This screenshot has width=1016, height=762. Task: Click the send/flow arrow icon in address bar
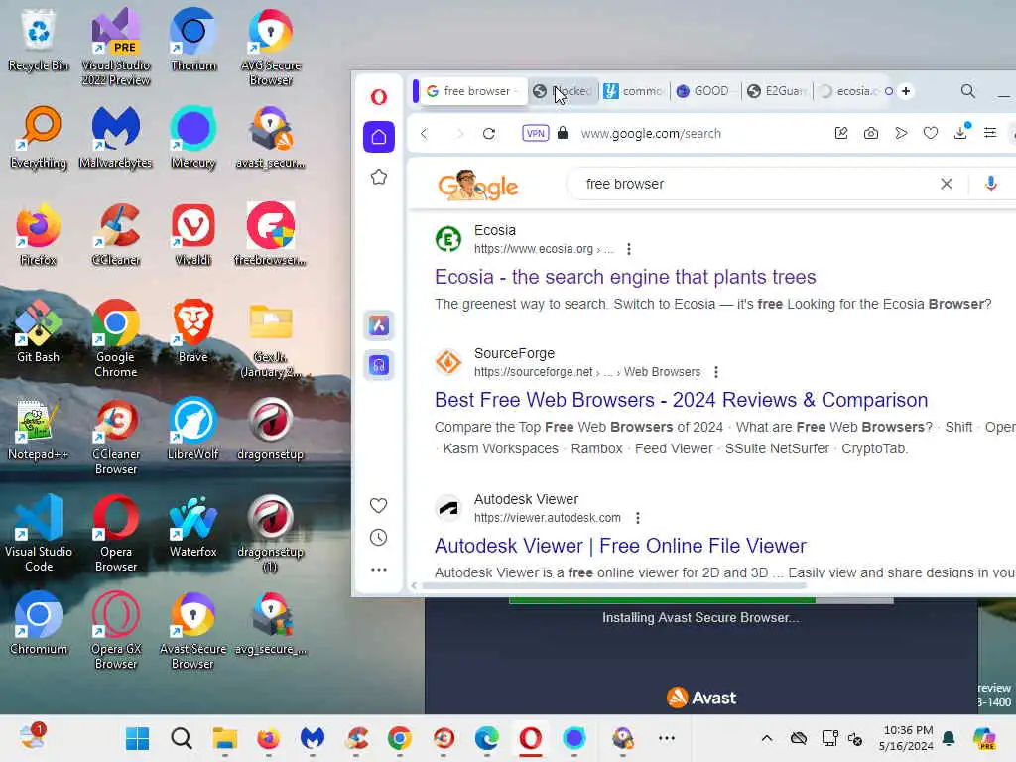pyautogui.click(x=901, y=134)
